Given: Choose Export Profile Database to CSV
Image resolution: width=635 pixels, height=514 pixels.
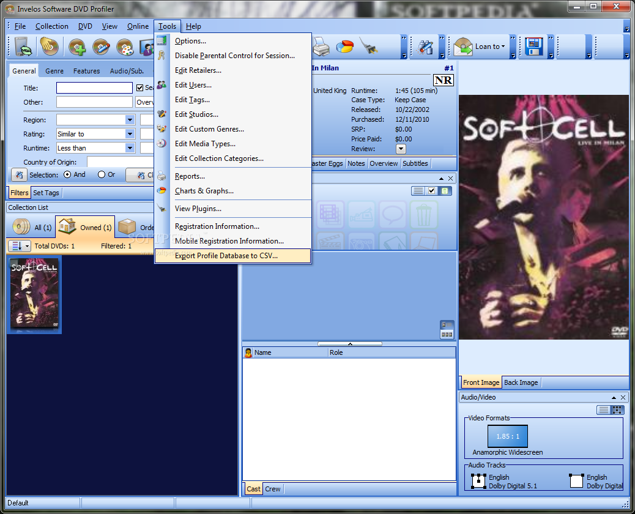Looking at the screenshot, I should (x=232, y=256).
